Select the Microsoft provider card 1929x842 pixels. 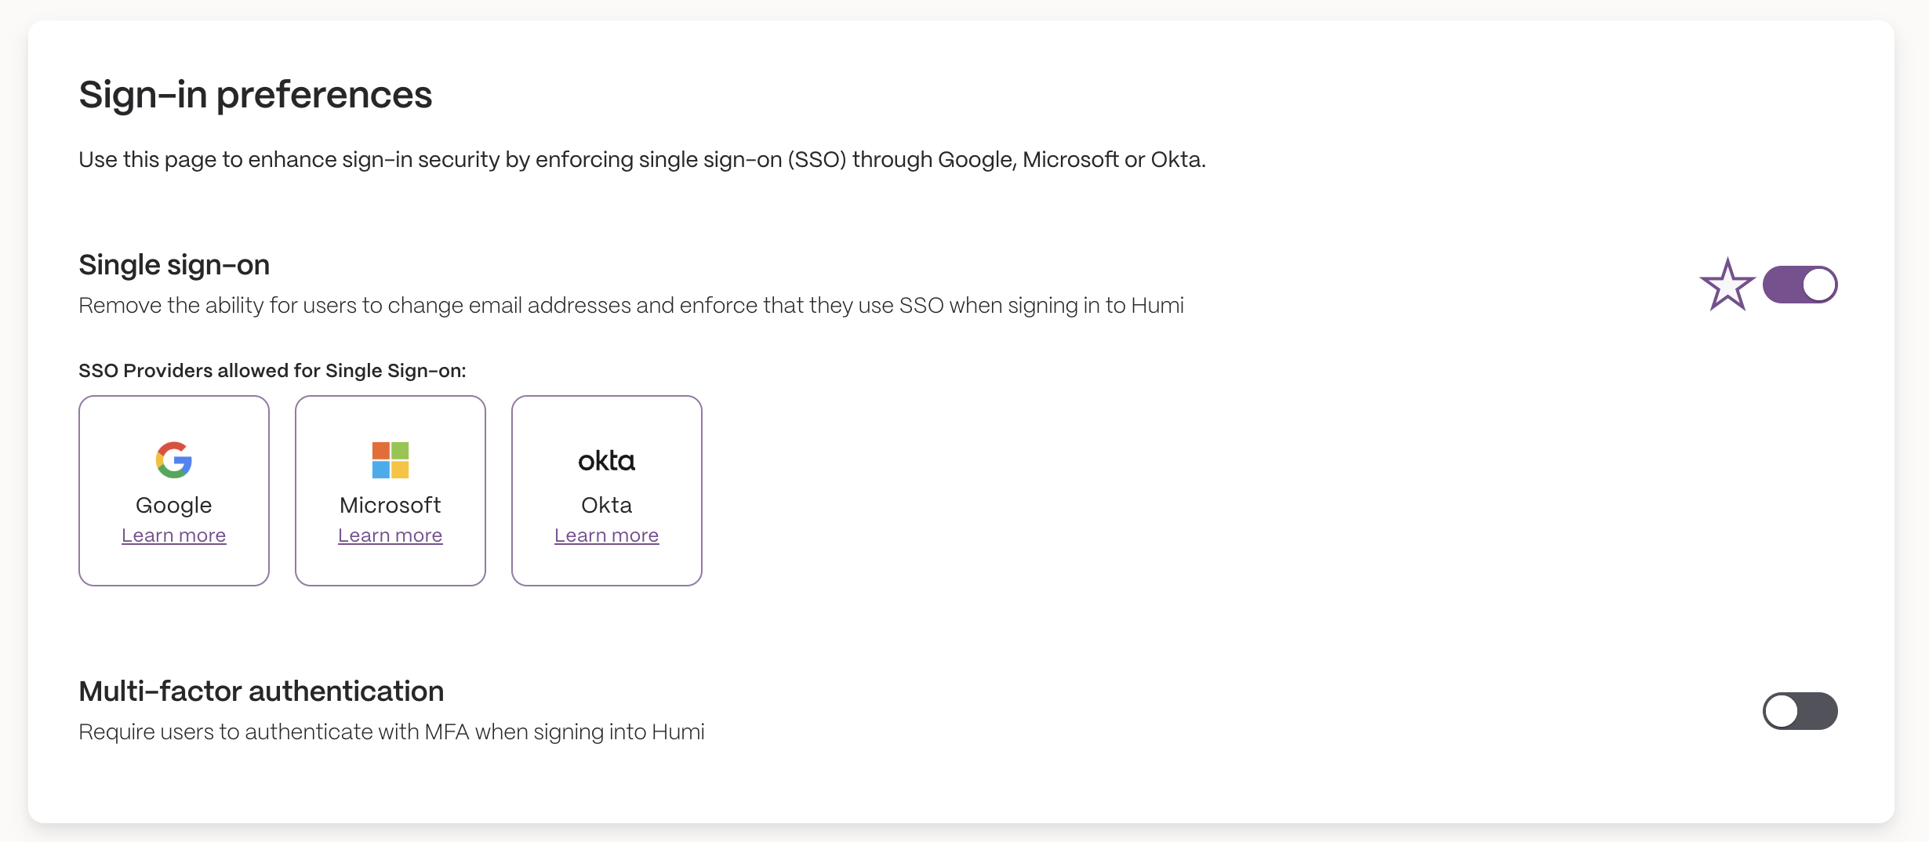pyautogui.click(x=391, y=491)
